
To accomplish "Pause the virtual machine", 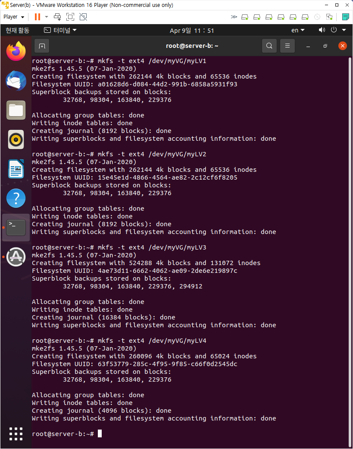I will [x=37, y=17].
